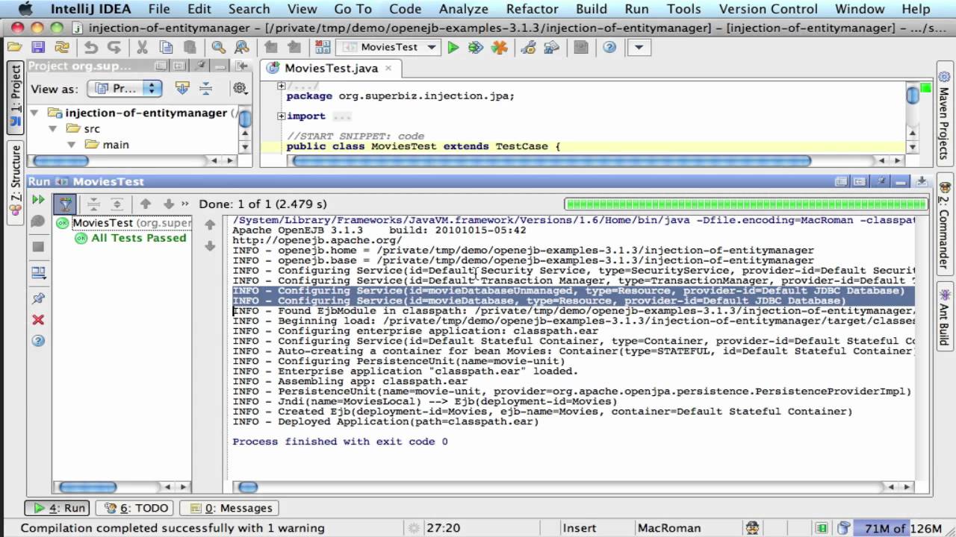Click the Undo arrow in the toolbar
Image resolution: width=956 pixels, height=537 pixels.
[x=91, y=47]
